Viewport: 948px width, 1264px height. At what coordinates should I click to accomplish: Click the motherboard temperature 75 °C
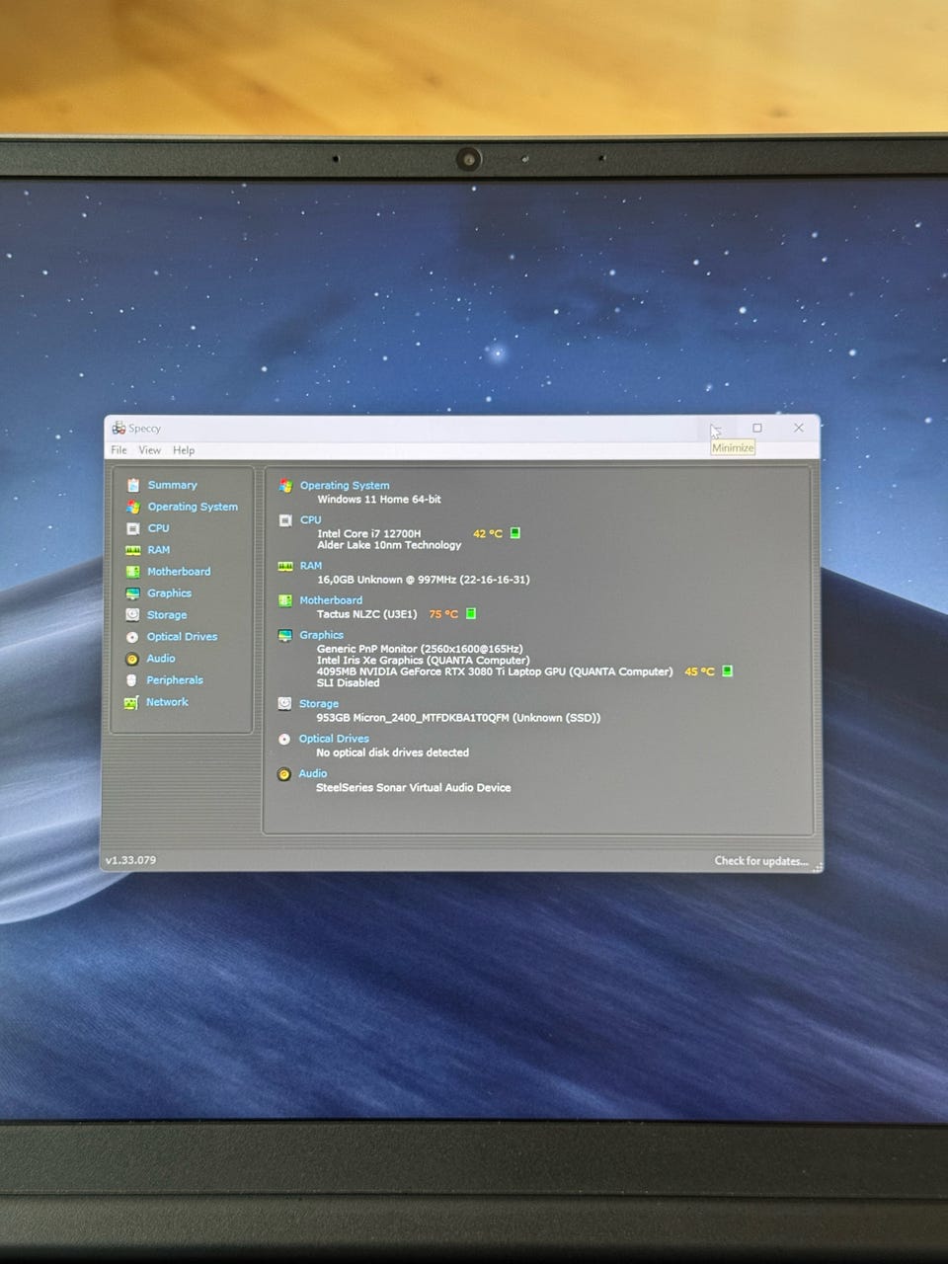[x=443, y=614]
